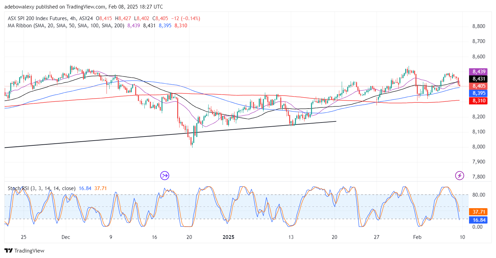This screenshot has height=258, width=496.
Task: Open the ASX SPI 200 Index Futures title
Action: 37,18
